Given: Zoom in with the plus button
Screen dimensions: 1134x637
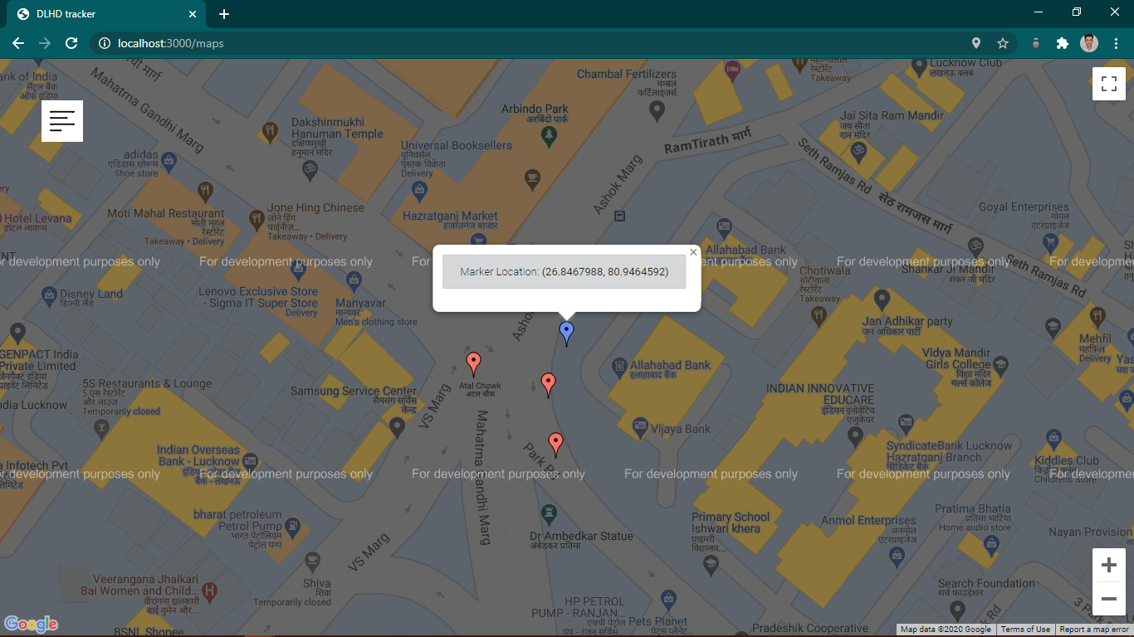Looking at the screenshot, I should tap(1109, 566).
